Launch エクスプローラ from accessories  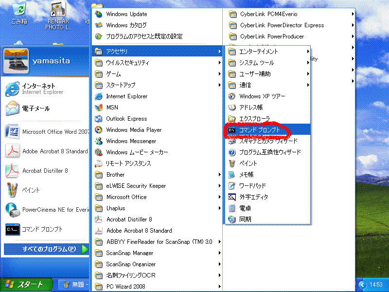(268, 118)
